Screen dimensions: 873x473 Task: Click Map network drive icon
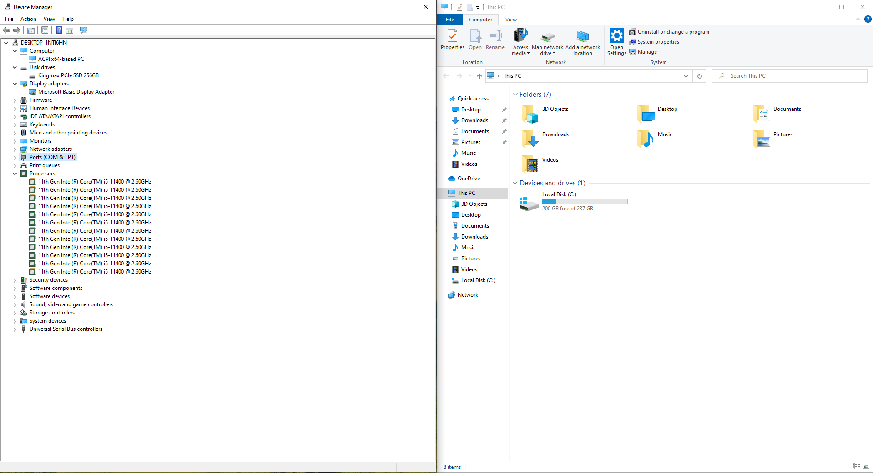(x=547, y=37)
